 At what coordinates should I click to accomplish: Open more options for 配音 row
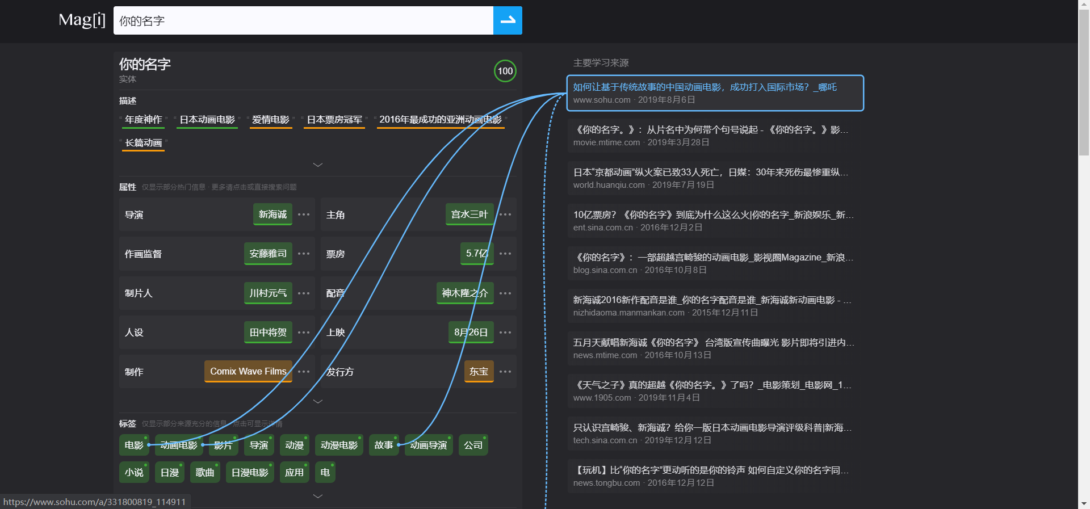pos(505,293)
